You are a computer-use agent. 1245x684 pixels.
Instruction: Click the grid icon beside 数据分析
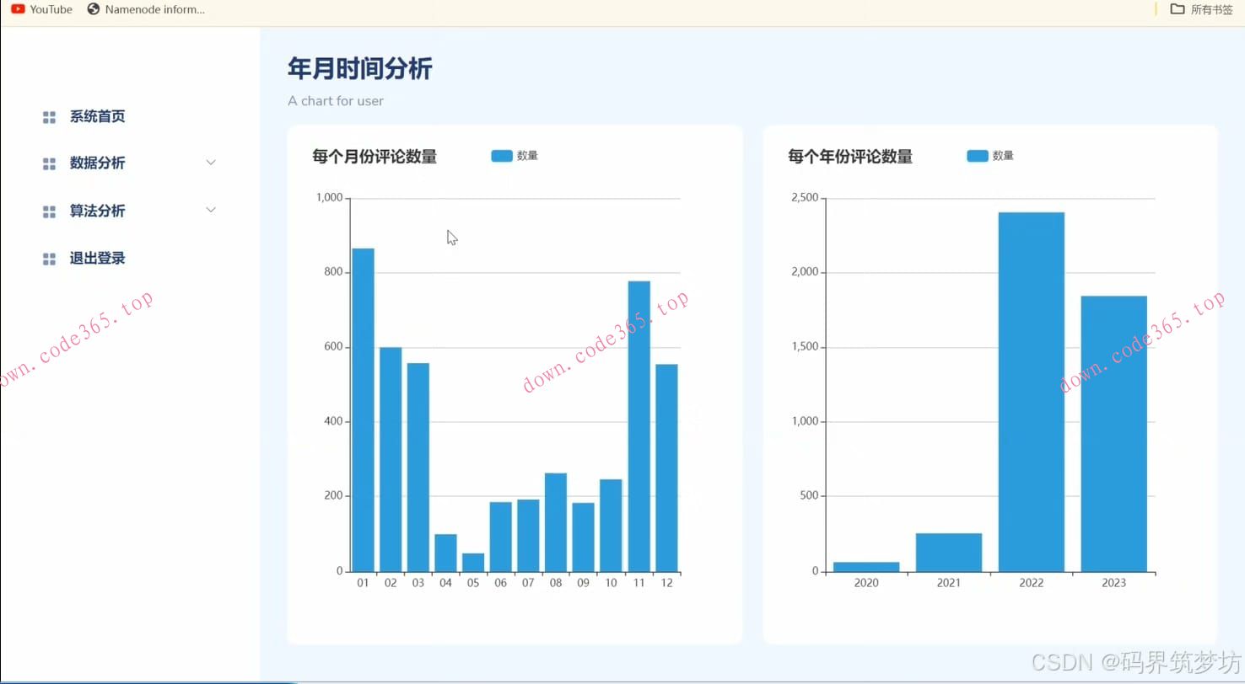point(49,163)
